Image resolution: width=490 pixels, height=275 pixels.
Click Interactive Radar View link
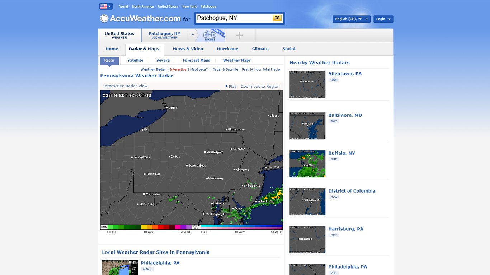tap(125, 86)
